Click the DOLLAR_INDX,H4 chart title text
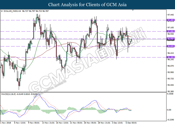Image resolution: width=175 pixels, height=125 pixels. pyautogui.click(x=12, y=11)
